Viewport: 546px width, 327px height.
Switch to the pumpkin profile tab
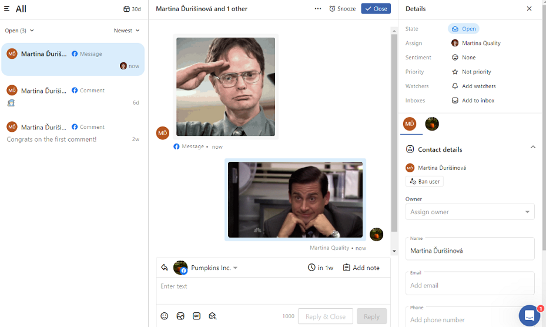(x=432, y=124)
